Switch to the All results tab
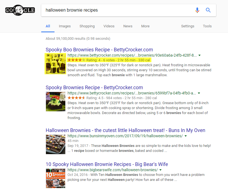The width and height of the screenshot is (228, 190). [x=48, y=26]
